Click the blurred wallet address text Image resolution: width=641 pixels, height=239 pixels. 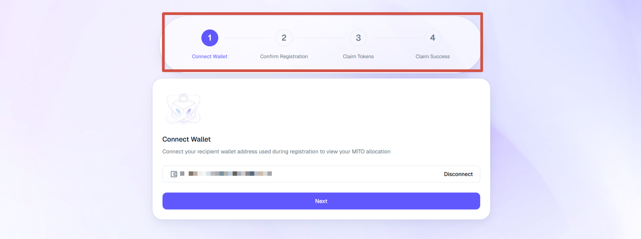click(230, 174)
